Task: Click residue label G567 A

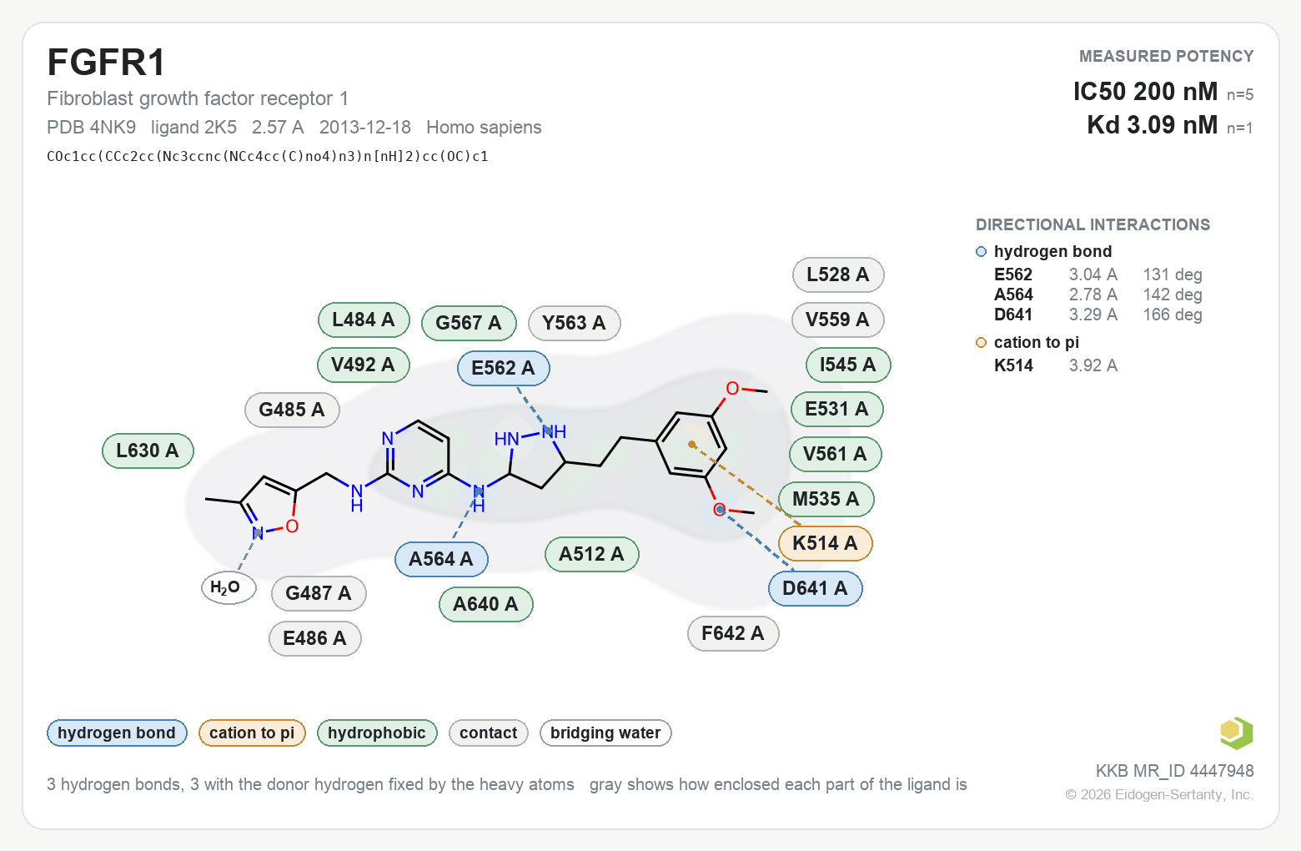Action: coord(469,323)
